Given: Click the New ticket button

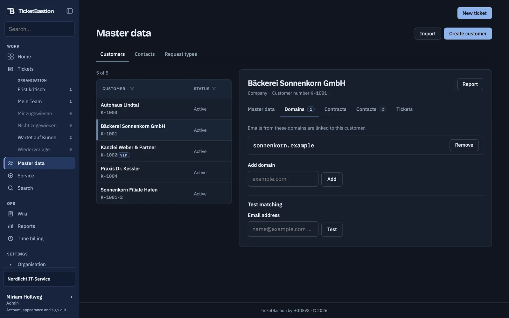Looking at the screenshot, I should 475,13.
